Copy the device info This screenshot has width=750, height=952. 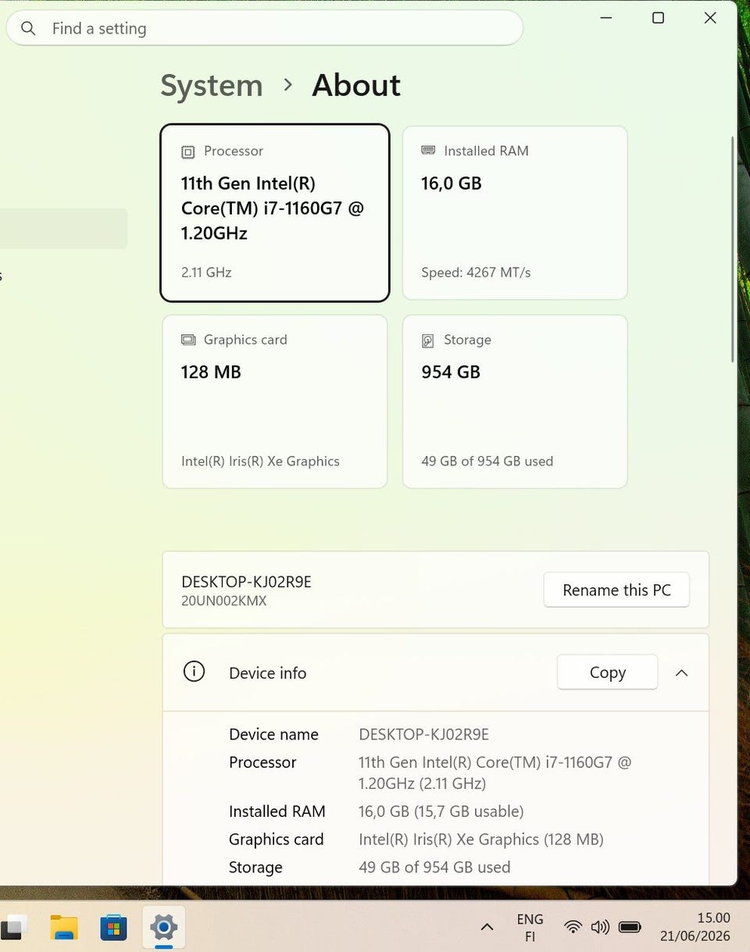[607, 672]
